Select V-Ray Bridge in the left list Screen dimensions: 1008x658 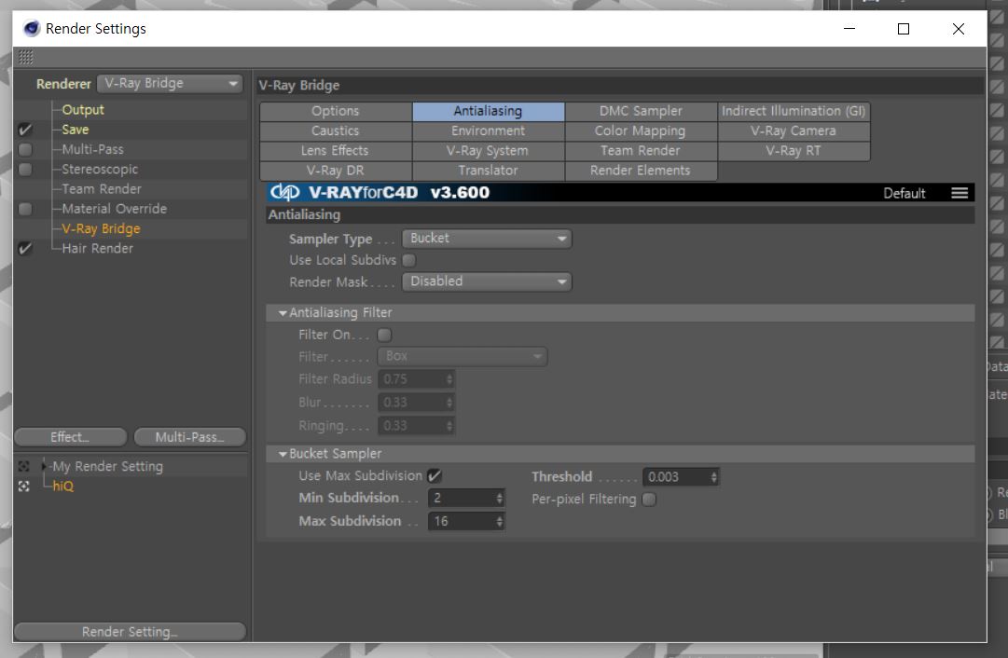point(101,228)
